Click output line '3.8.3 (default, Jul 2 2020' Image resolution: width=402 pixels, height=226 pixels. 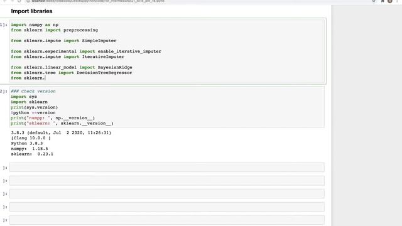(x=61, y=132)
